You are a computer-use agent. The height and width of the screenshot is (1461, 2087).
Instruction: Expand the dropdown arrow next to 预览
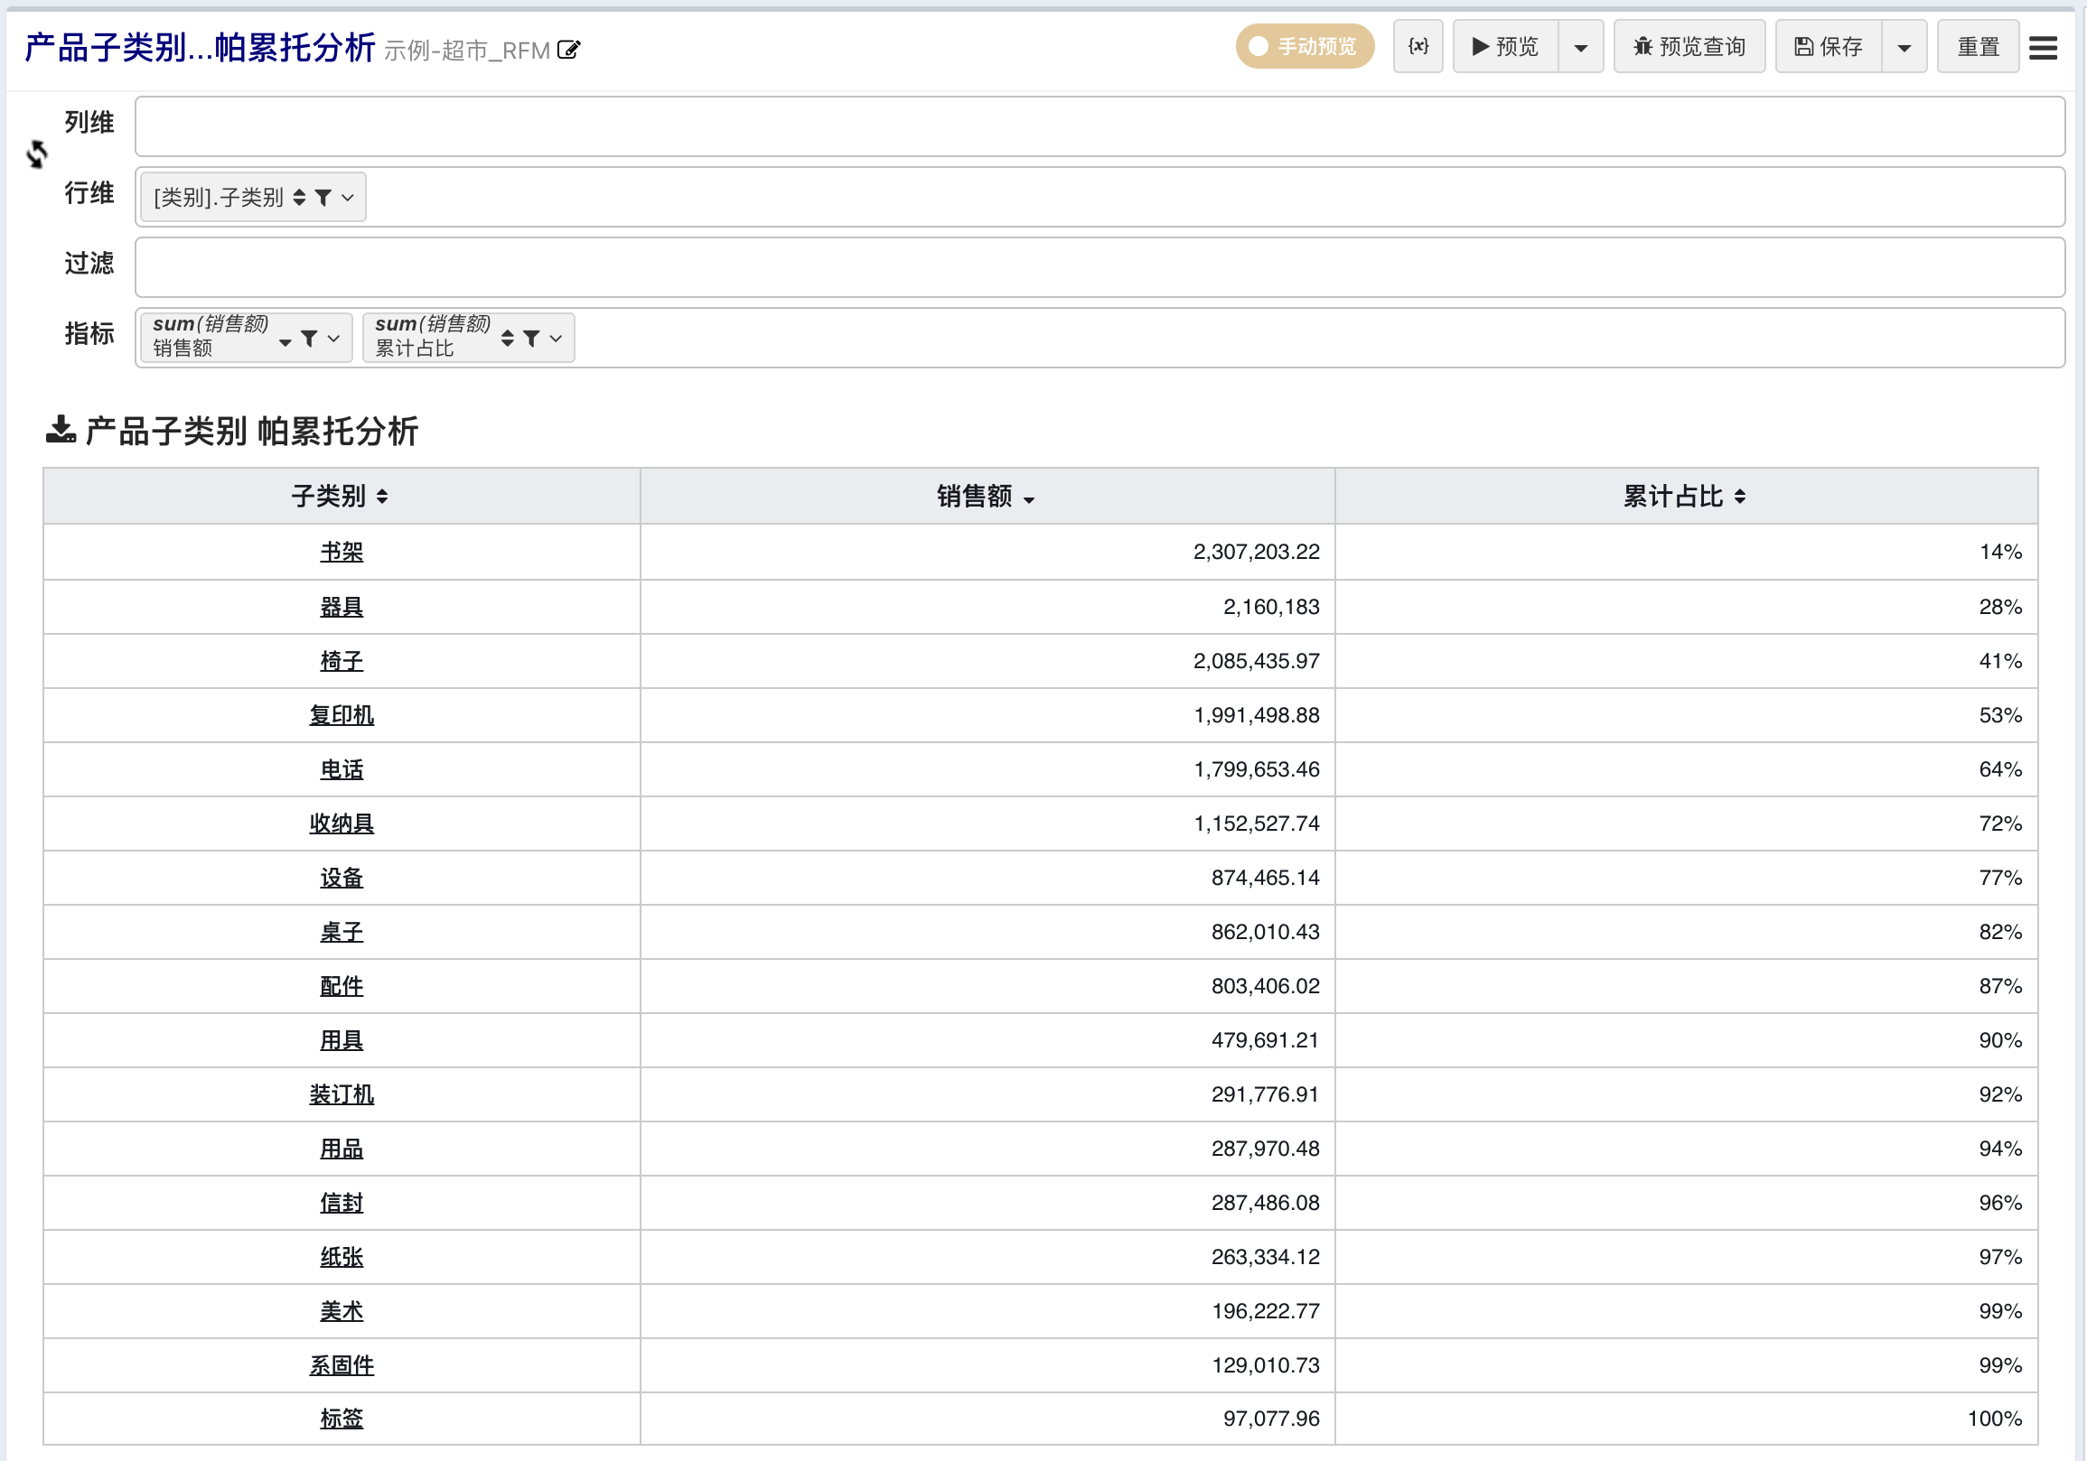(1580, 47)
